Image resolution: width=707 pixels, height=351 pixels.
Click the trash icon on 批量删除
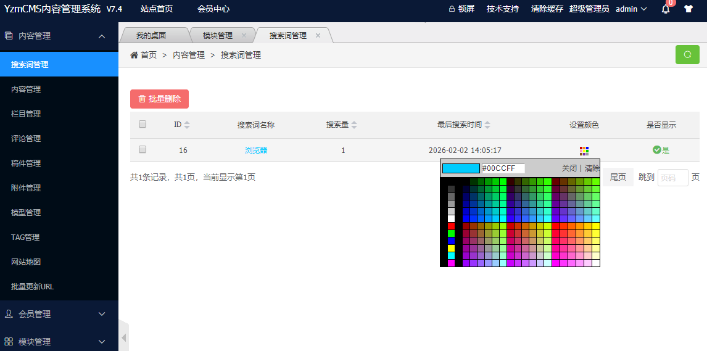(x=142, y=99)
